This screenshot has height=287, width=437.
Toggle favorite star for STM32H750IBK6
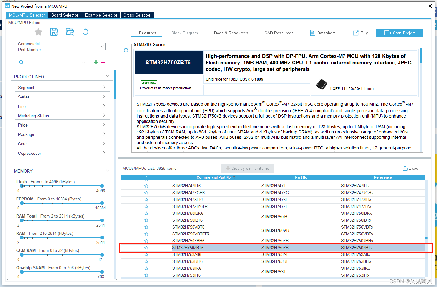click(x=146, y=214)
